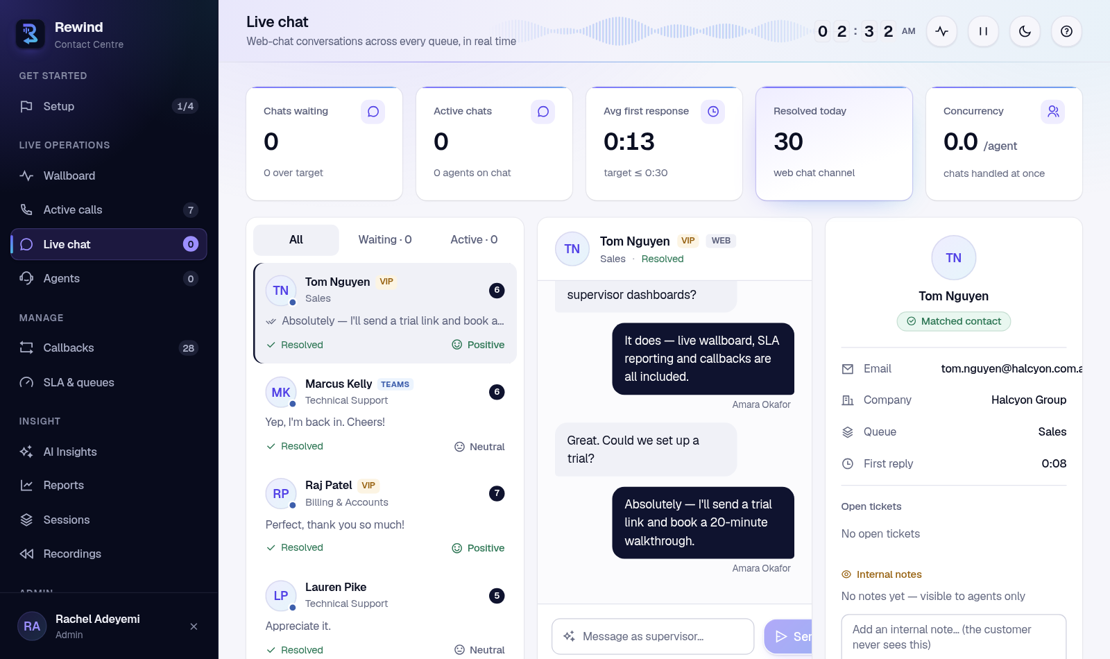Click the Positive sentiment on Raj Patel's chat
Screen dimensions: 1110x659
[x=478, y=548]
